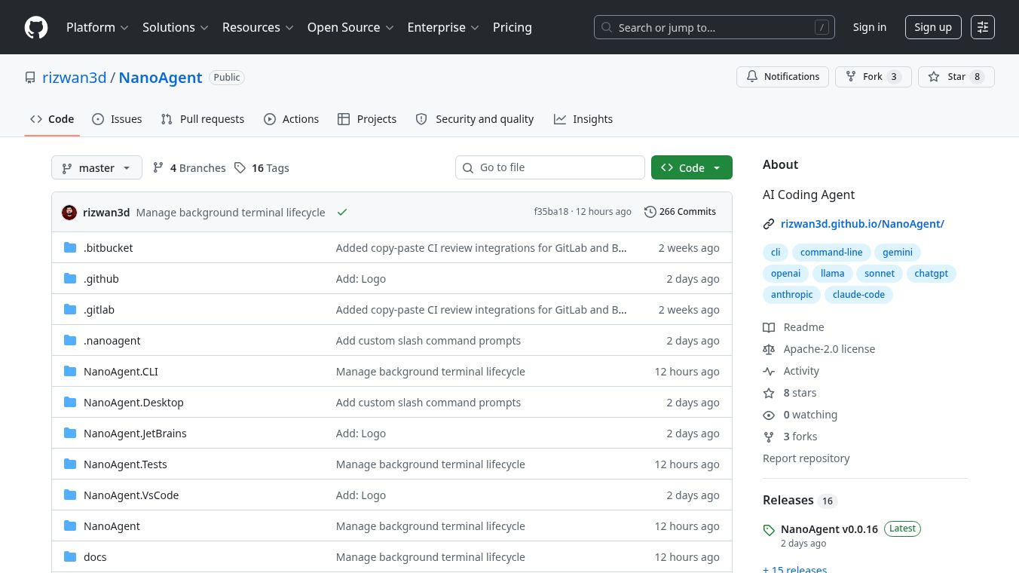Image resolution: width=1019 pixels, height=573 pixels.
Task: Click the gemini topic tag
Action: coord(898,253)
